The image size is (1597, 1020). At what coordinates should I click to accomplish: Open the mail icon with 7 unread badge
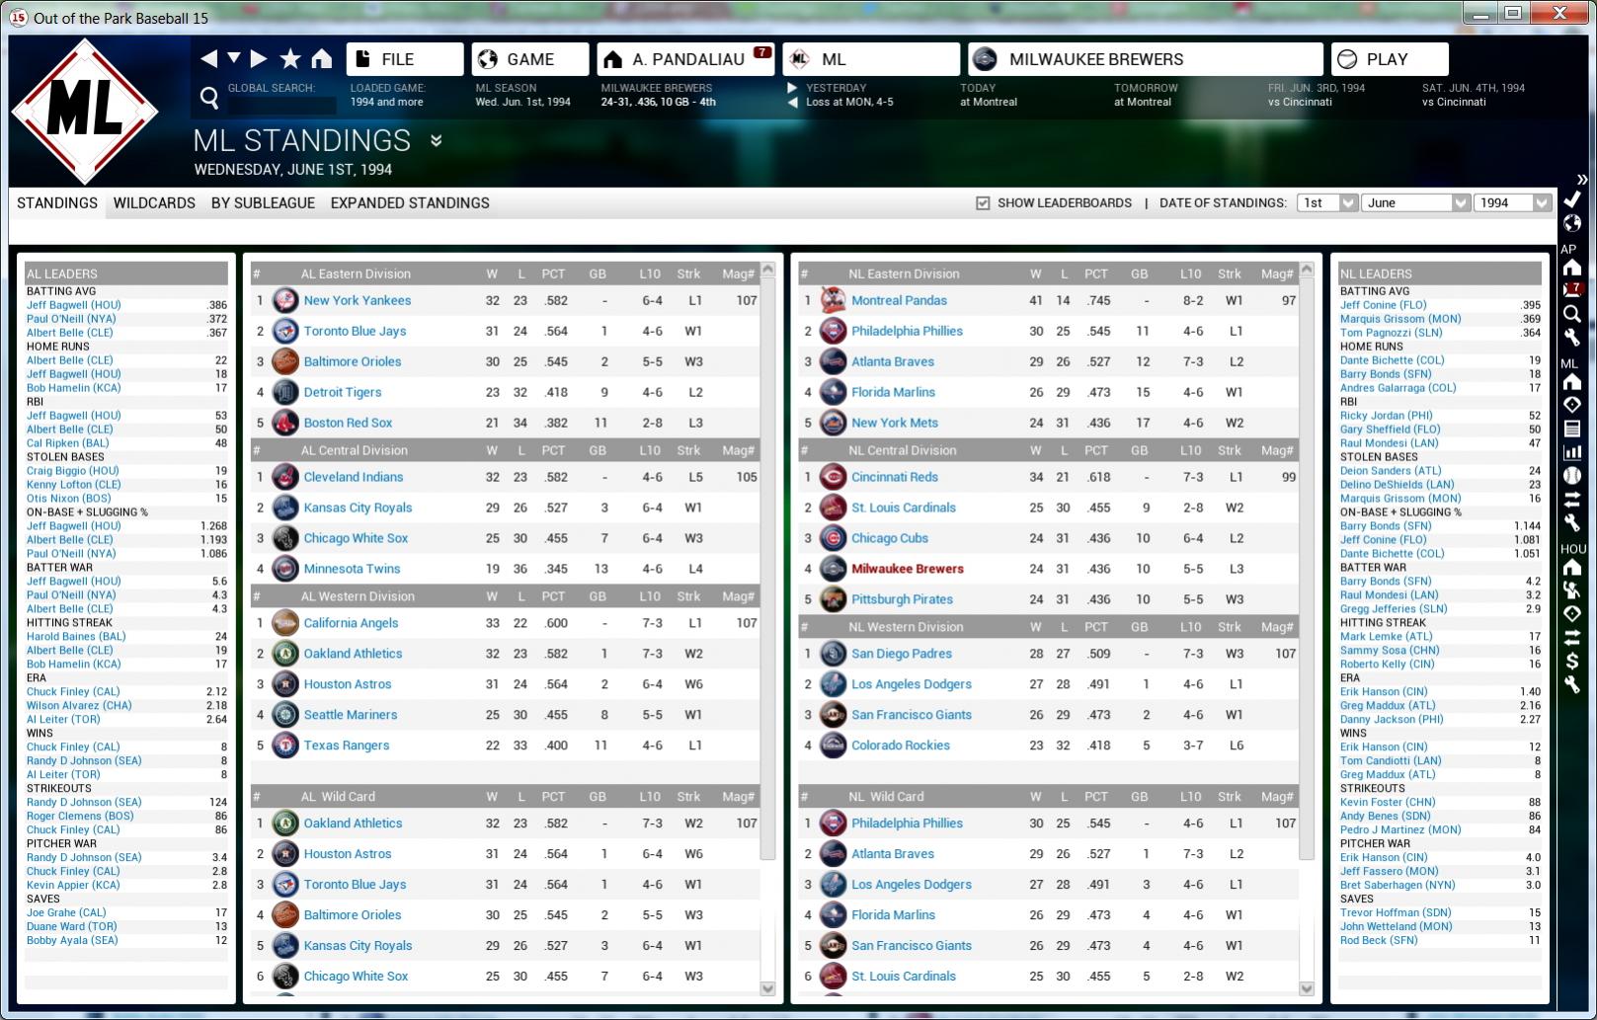click(1571, 290)
